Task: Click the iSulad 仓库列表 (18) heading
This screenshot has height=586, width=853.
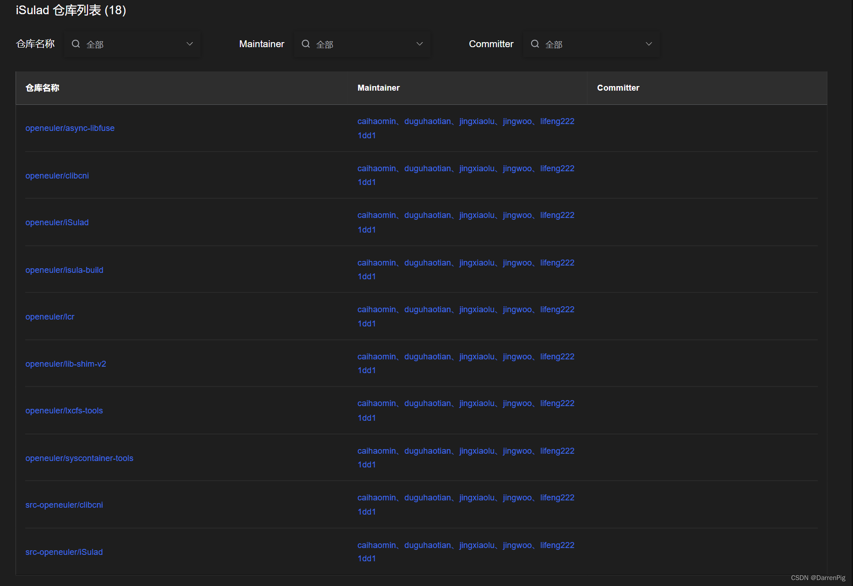Action: tap(71, 10)
